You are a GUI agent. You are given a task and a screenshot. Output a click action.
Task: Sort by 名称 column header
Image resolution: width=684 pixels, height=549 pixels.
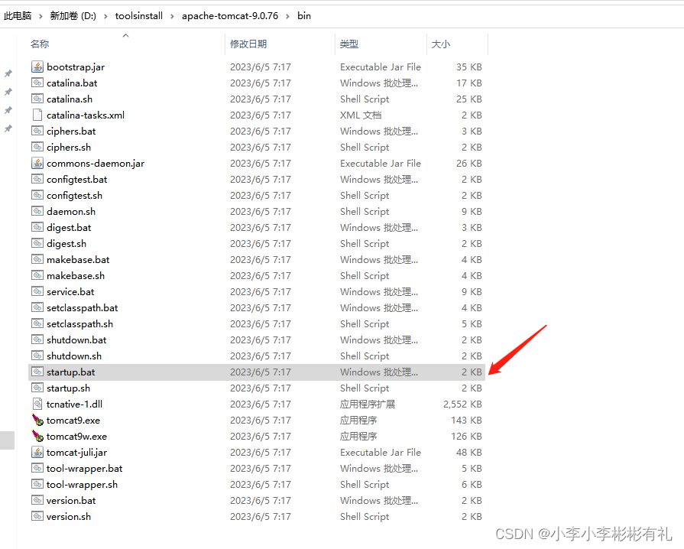(x=40, y=44)
